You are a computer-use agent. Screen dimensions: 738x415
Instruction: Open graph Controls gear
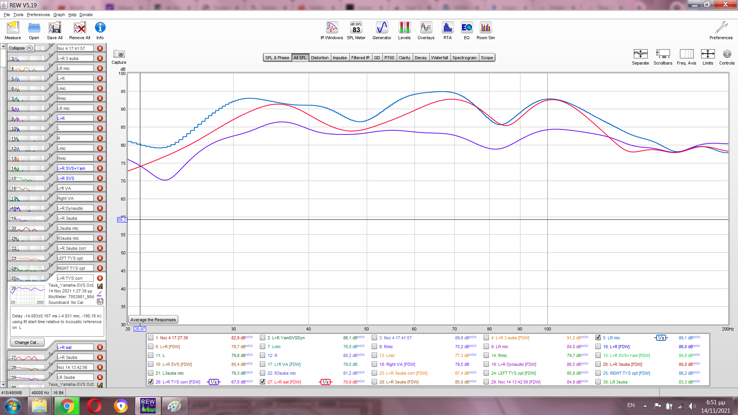tap(727, 56)
